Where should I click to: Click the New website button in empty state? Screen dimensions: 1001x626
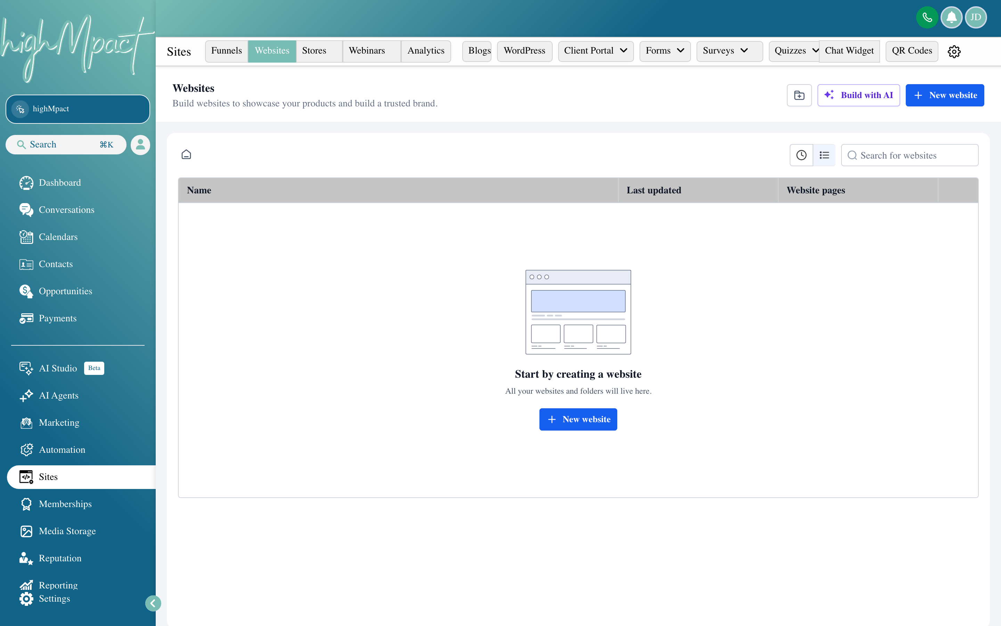click(578, 419)
